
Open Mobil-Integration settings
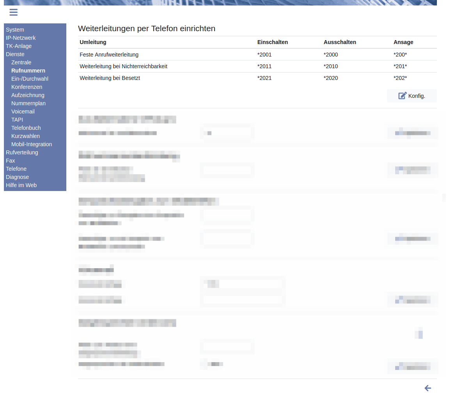32,144
